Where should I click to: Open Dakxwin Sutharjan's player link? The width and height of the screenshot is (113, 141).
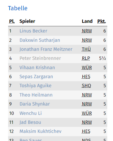click(x=40, y=40)
